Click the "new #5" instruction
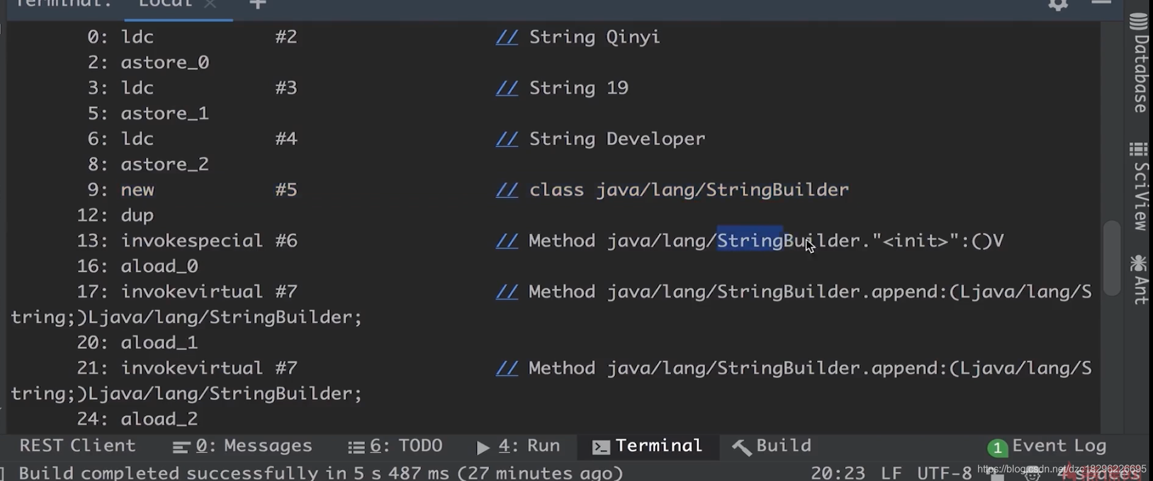The height and width of the screenshot is (481, 1153). (209, 190)
